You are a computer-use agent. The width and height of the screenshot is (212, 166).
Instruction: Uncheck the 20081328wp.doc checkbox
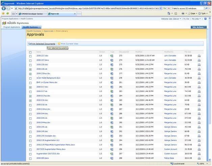click(x=30, y=74)
